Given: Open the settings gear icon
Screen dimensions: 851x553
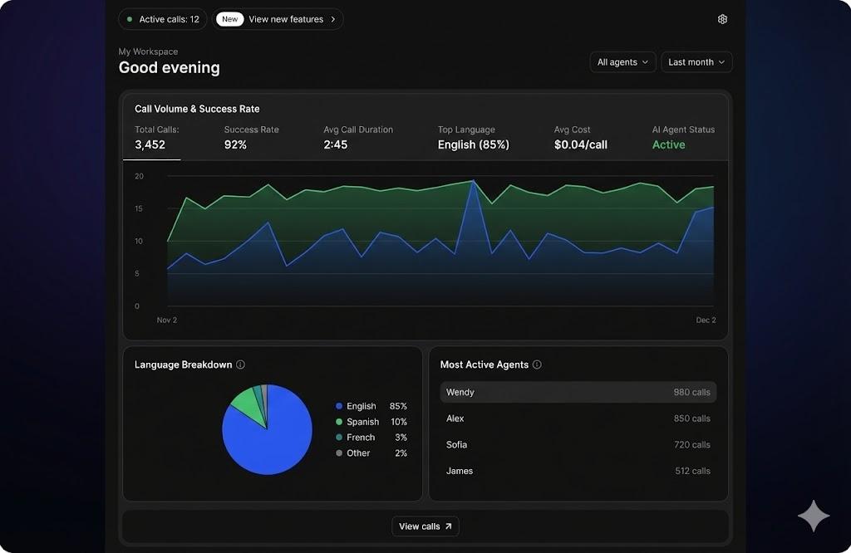Looking at the screenshot, I should pyautogui.click(x=721, y=18).
